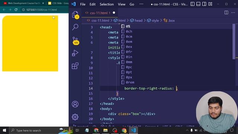
Task: Open the Edit menu
Action: tap(93, 4)
